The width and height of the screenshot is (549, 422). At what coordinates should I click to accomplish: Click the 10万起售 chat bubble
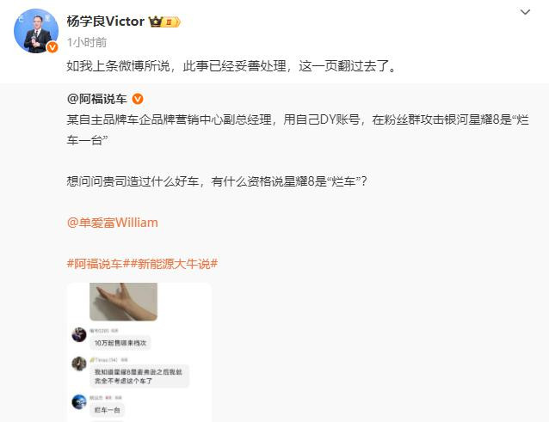(x=120, y=343)
